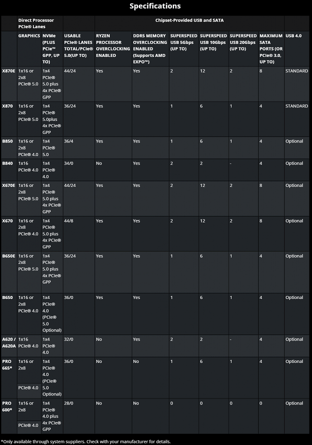Click the system suppliers footnote text
The width and height of the screenshot is (312, 445).
(x=86, y=442)
